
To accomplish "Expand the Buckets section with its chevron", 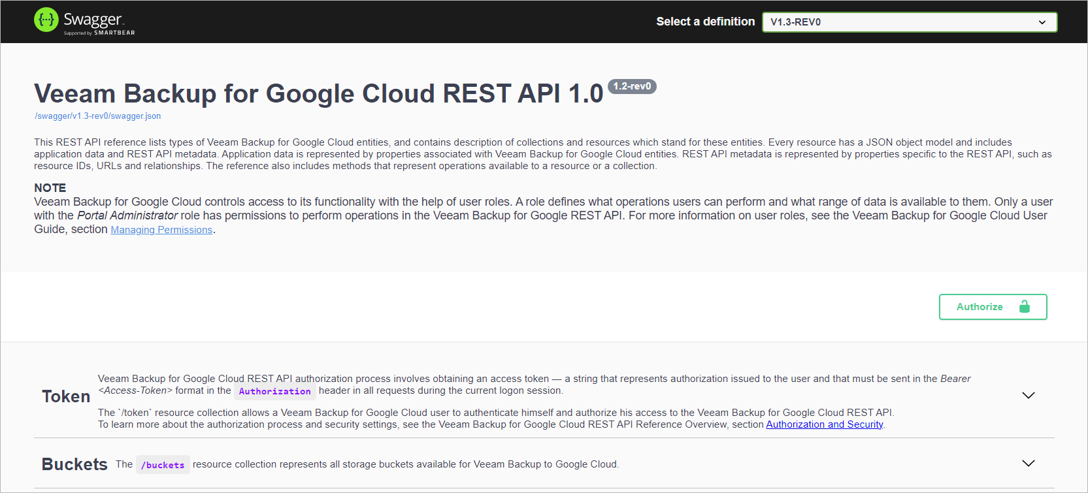I will coord(1028,464).
